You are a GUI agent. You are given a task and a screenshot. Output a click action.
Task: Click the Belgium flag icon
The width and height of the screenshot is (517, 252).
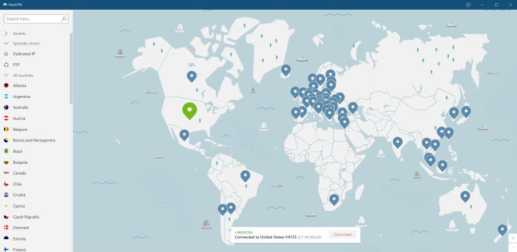click(6, 130)
